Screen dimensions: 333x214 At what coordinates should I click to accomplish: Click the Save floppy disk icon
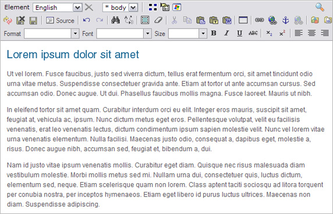click(x=33, y=20)
